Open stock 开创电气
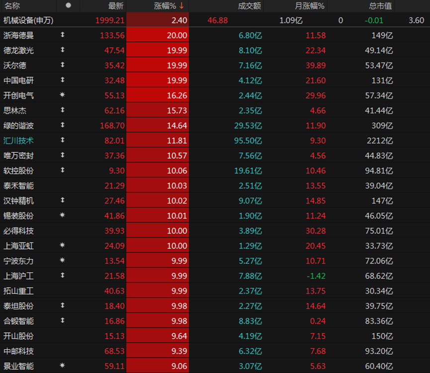This screenshot has height=373, width=430. click(x=18, y=96)
